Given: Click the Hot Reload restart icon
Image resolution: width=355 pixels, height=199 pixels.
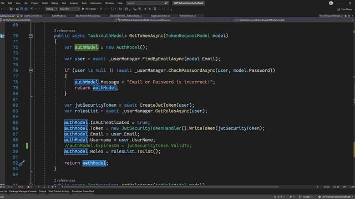Looking at the screenshot, I should [112, 9].
